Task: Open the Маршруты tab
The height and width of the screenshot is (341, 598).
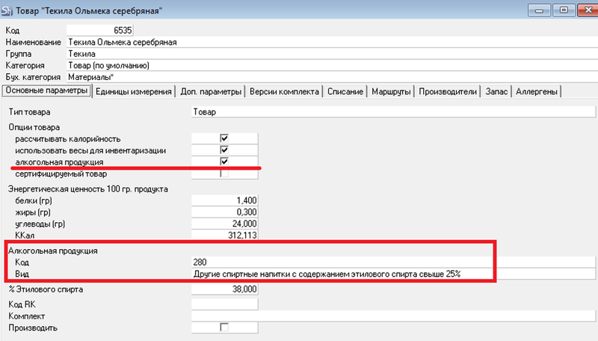Action: 391,91
